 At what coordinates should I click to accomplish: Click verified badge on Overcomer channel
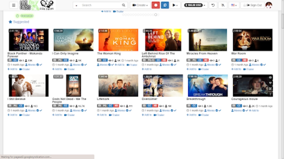pyautogui.click(x=172, y=110)
